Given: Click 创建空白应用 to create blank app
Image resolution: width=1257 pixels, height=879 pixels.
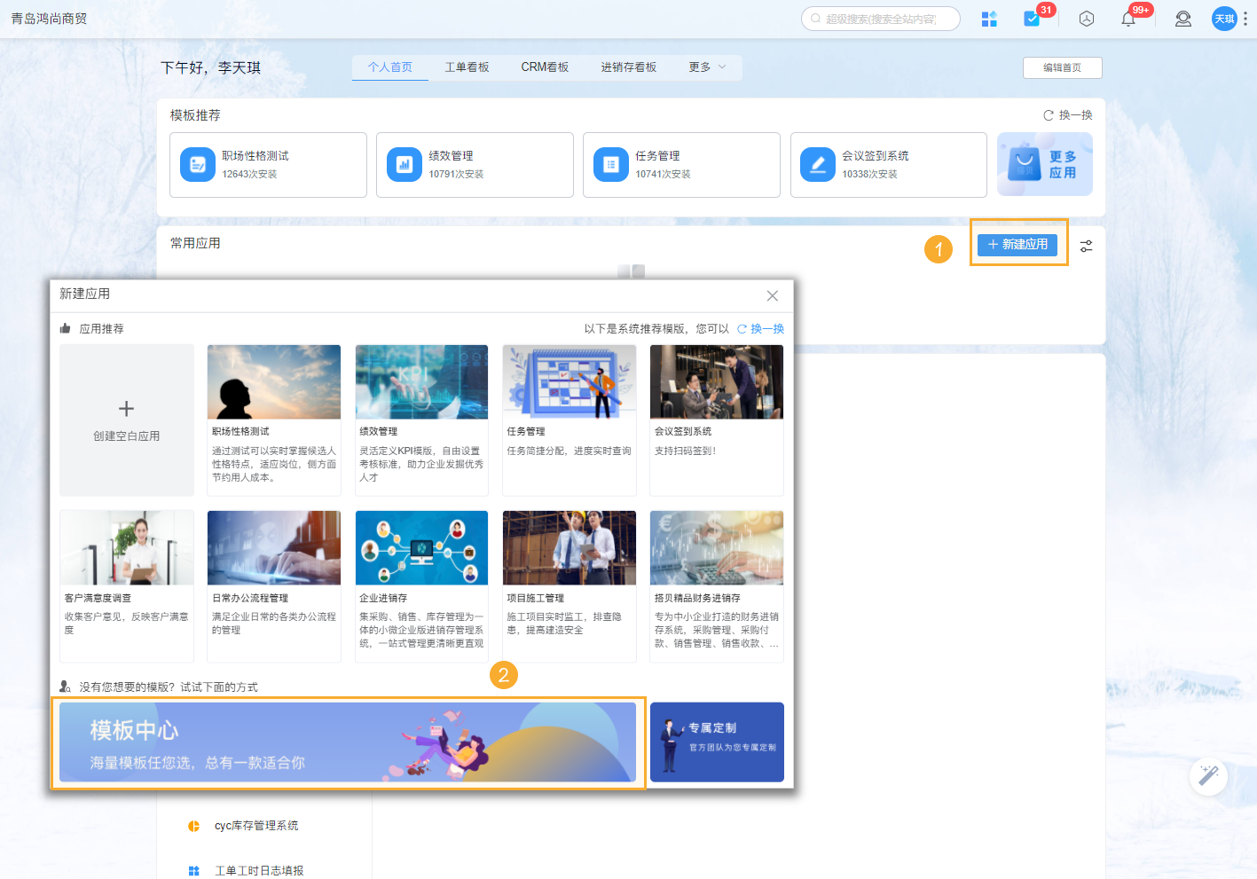Looking at the screenshot, I should [x=126, y=420].
